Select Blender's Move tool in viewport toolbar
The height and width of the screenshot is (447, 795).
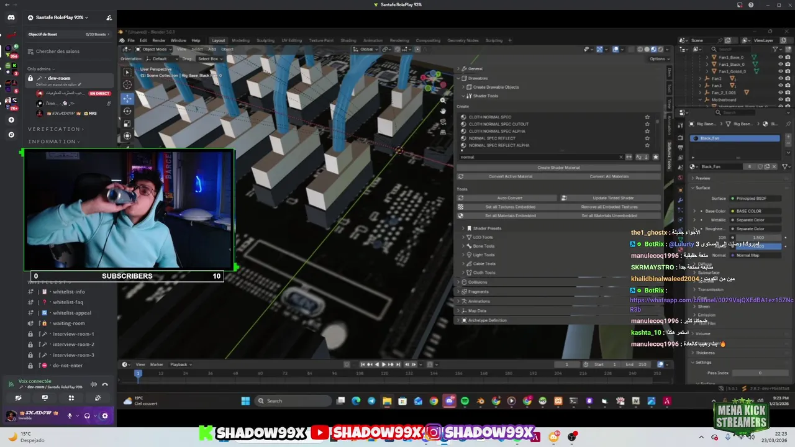tap(127, 98)
